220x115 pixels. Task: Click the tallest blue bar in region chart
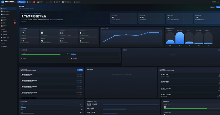pyautogui.click(x=180, y=38)
